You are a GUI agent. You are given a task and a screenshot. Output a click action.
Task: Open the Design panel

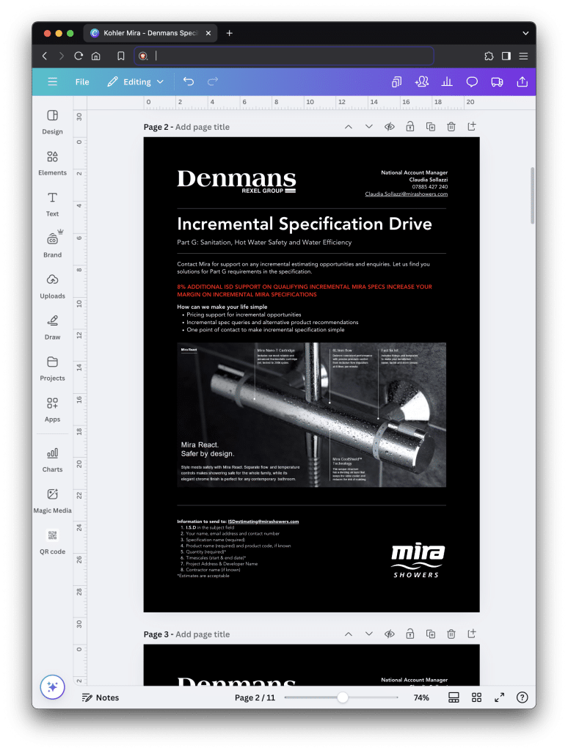52,122
